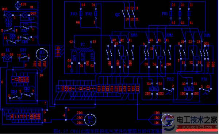The width and height of the screenshot is (219, 134).
Task: Click the FU1 fuse under terminal 21
Action: click(x=189, y=14)
